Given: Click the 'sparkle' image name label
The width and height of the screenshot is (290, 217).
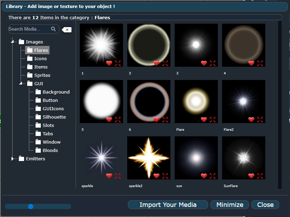Looking at the screenshot, I should click(87, 186).
